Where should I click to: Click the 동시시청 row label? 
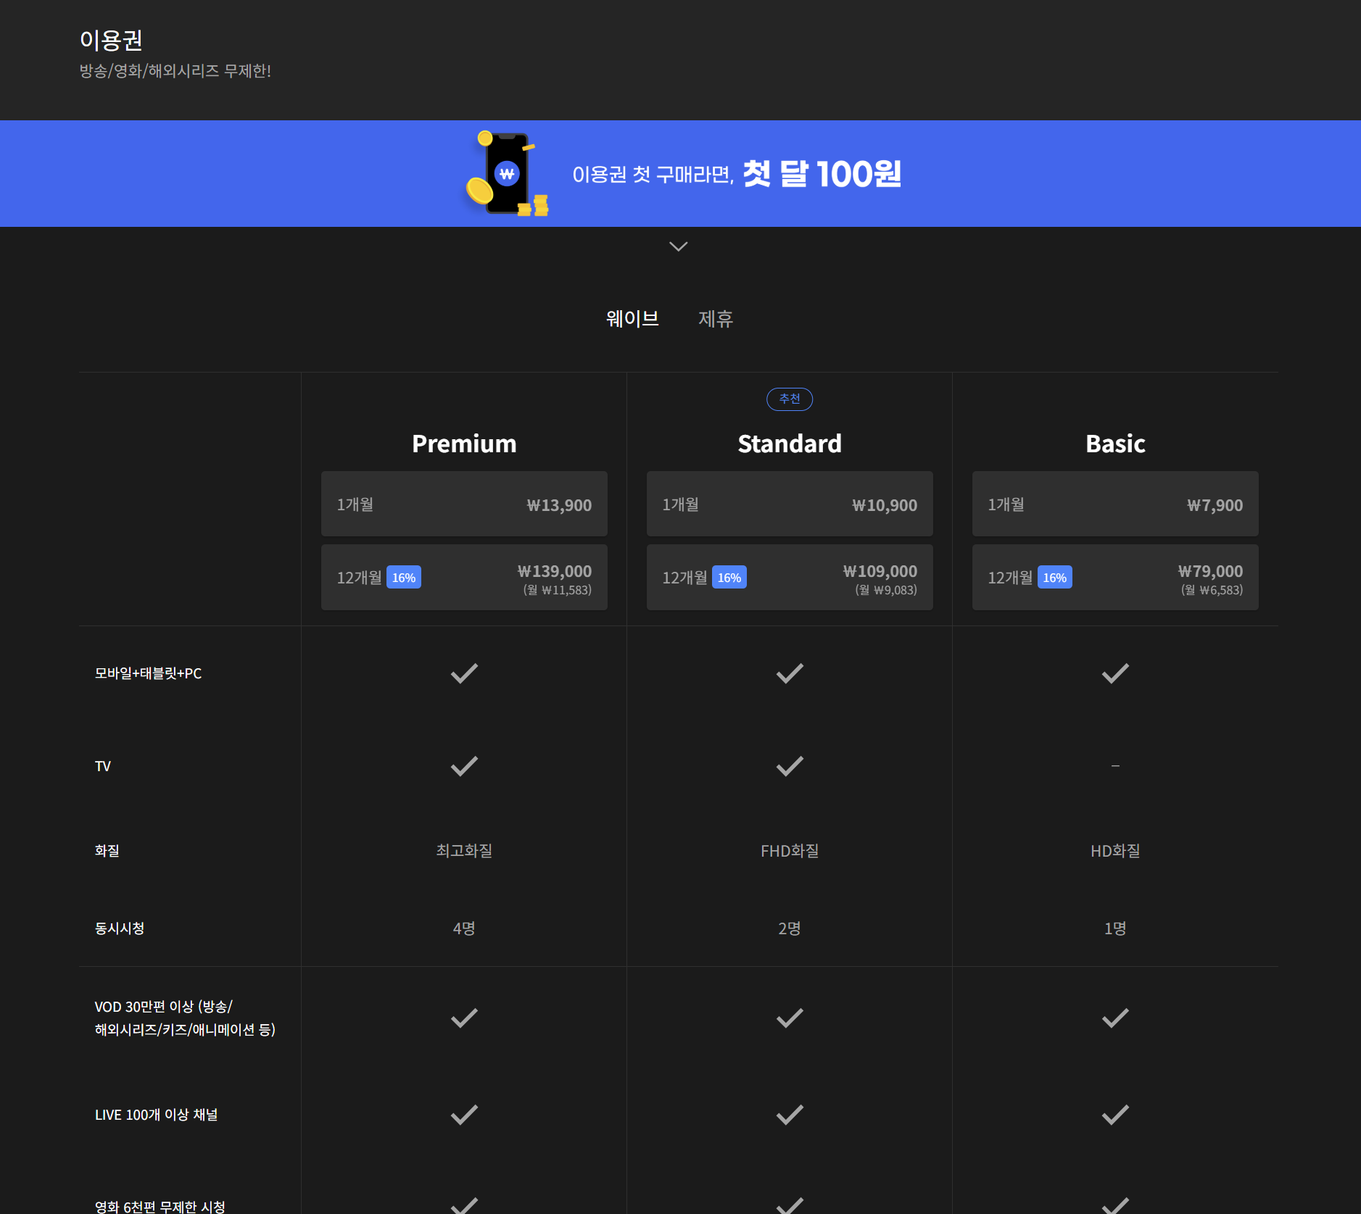[x=120, y=928]
